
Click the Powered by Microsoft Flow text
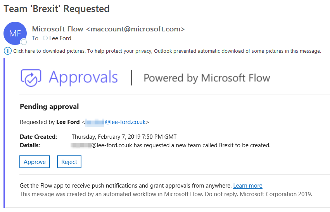207,78
